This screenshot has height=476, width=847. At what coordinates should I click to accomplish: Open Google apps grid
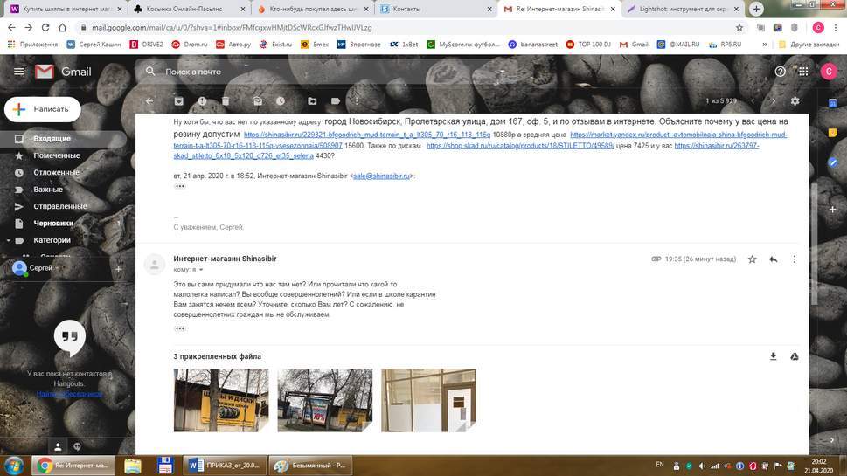(802, 72)
